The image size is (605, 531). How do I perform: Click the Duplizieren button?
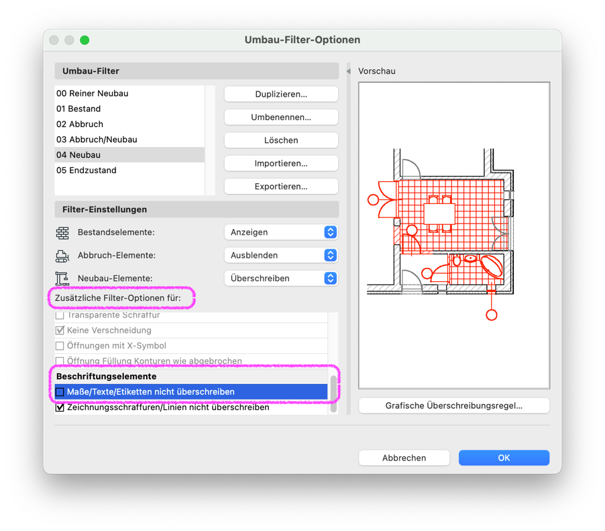click(281, 94)
